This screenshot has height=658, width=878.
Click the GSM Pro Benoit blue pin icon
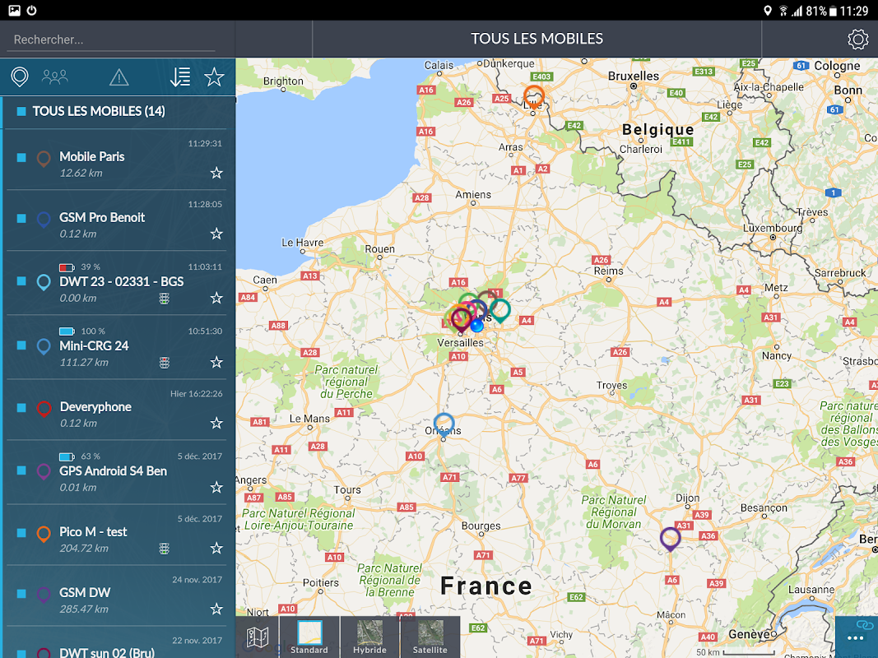[44, 220]
